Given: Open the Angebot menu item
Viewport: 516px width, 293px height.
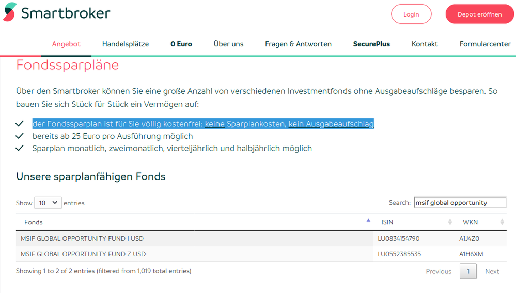Looking at the screenshot, I should click(66, 44).
